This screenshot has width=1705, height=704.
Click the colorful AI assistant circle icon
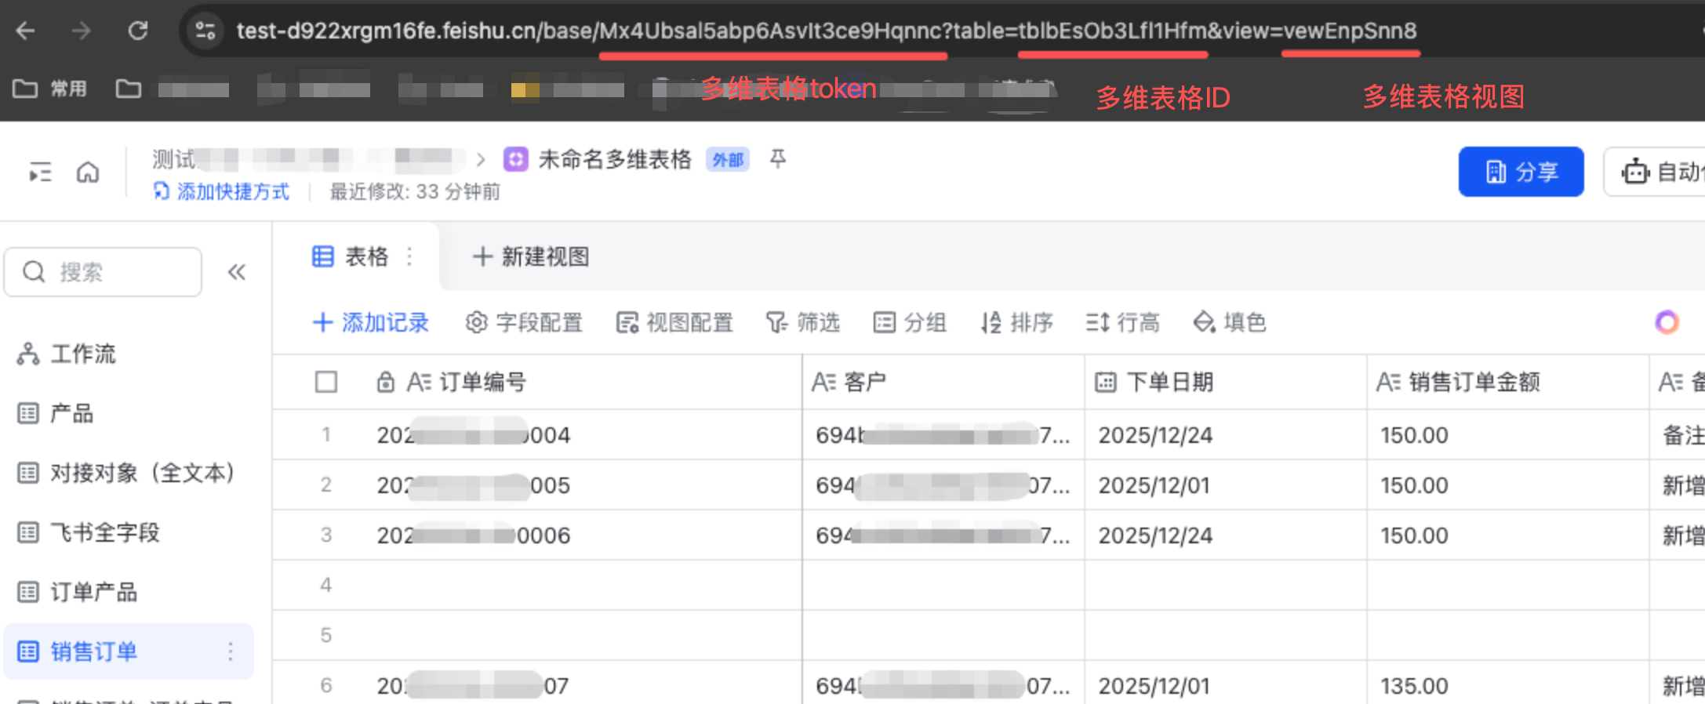[1667, 322]
